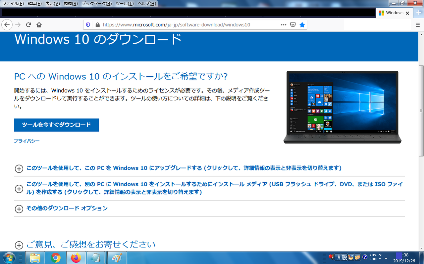The height and width of the screenshot is (264, 424).
Task: Click the Show desktop button
Action: click(x=421, y=257)
